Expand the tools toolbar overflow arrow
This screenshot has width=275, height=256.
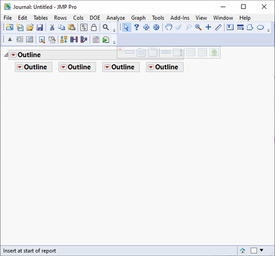268,30
